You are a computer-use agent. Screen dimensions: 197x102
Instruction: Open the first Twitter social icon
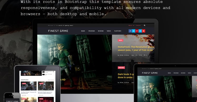point(134,31)
